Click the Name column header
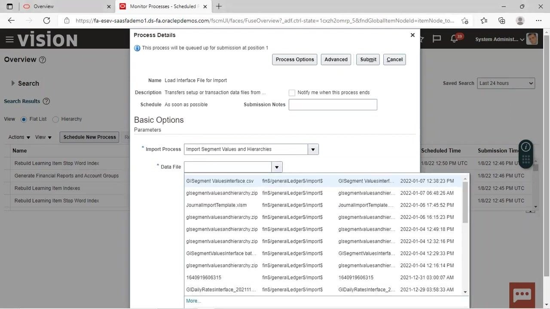550x309 pixels. pos(20,151)
